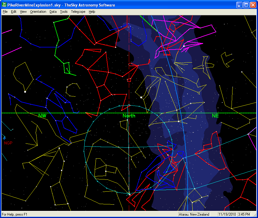Close the TheSky Astronomy Software window
This screenshot has width=258, height=218.
pyautogui.click(x=253, y=5)
